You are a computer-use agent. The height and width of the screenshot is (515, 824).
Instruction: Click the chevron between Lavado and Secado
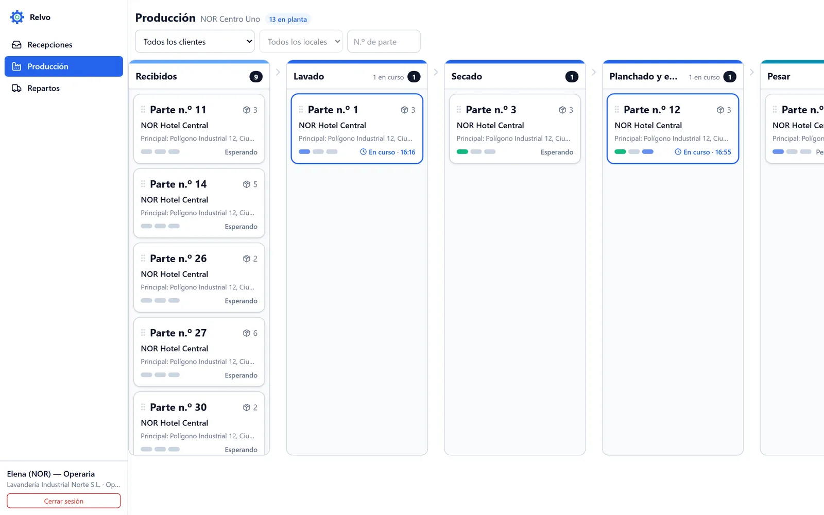pyautogui.click(x=436, y=72)
